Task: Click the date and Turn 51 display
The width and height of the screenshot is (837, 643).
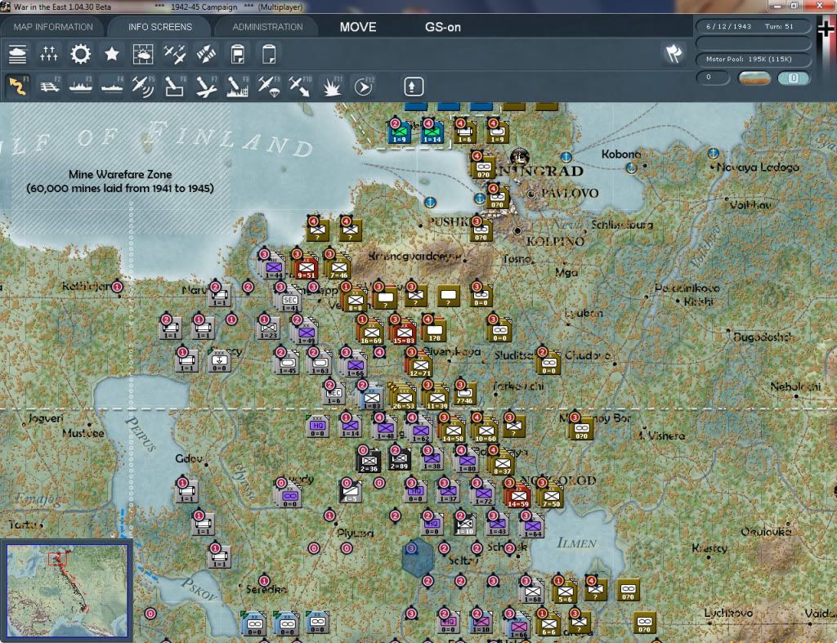Action: tap(753, 26)
